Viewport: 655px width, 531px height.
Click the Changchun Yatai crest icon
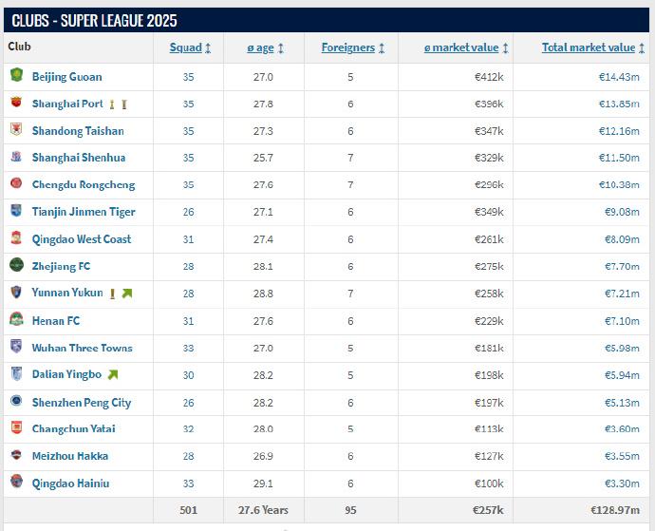(16, 428)
